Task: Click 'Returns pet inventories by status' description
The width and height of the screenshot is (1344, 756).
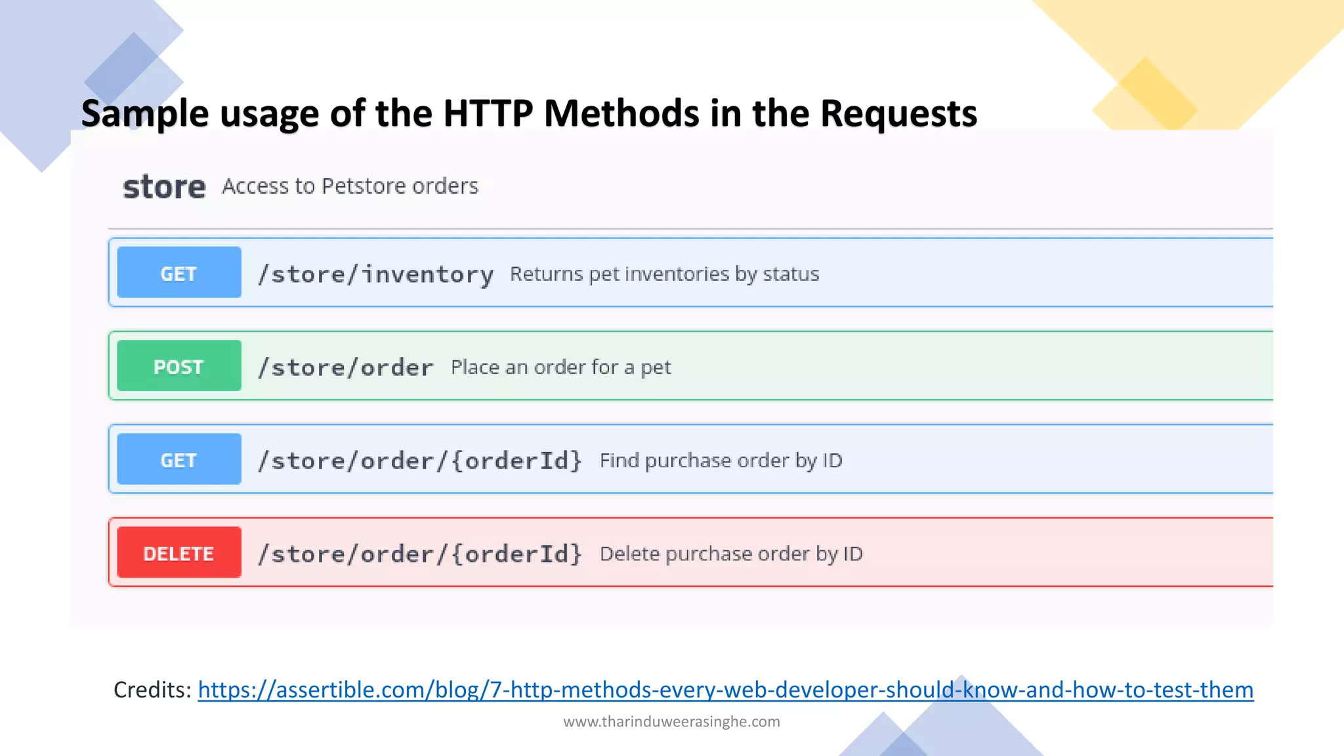Action: [x=664, y=274]
